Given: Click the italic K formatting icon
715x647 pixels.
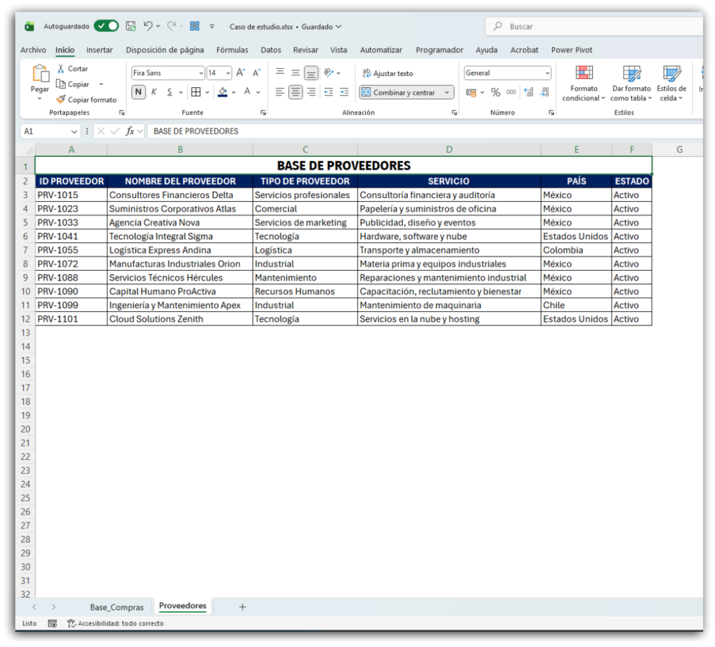Looking at the screenshot, I should click(x=154, y=92).
